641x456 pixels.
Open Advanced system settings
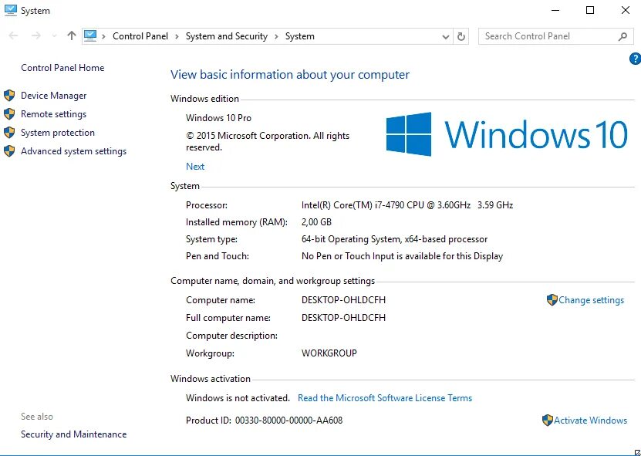pos(73,151)
